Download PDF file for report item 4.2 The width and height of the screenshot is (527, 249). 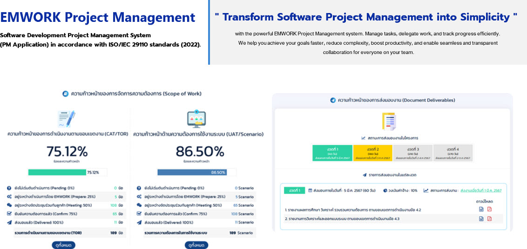tap(489, 209)
